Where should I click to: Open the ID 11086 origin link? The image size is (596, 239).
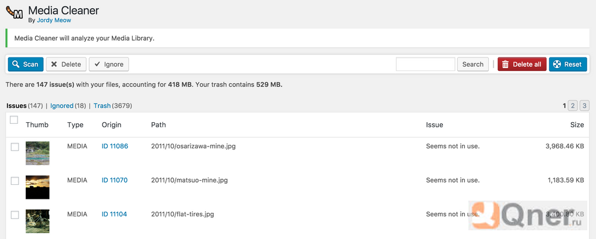115,146
